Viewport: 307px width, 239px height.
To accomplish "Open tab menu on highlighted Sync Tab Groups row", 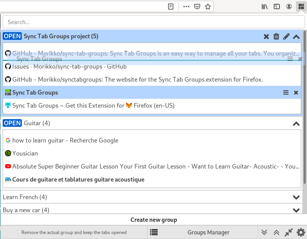I will (x=286, y=92).
